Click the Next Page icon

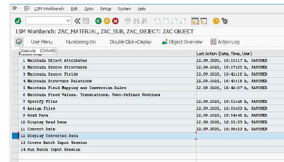pyautogui.click(x=174, y=21)
